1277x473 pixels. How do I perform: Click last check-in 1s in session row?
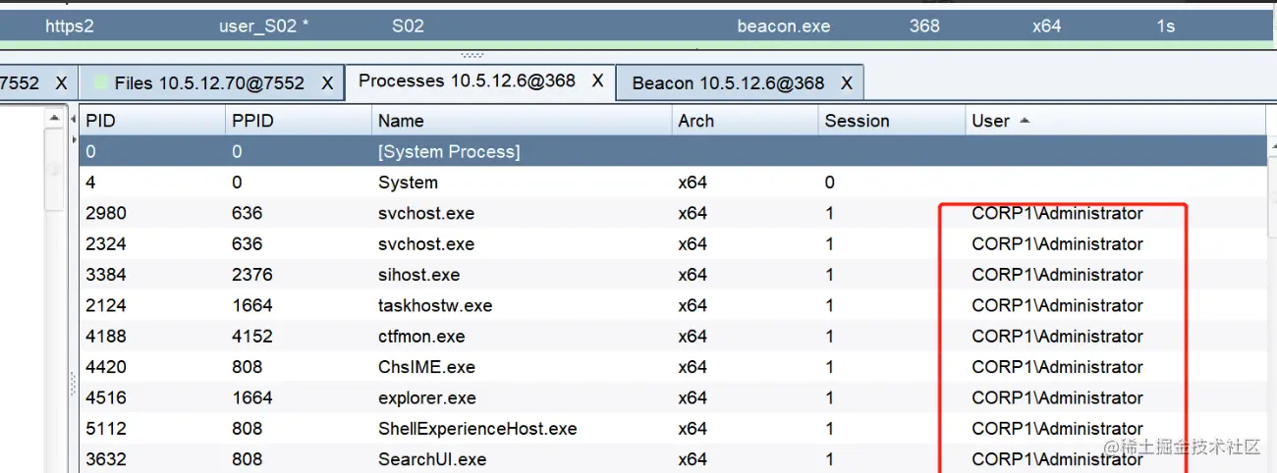click(1166, 26)
